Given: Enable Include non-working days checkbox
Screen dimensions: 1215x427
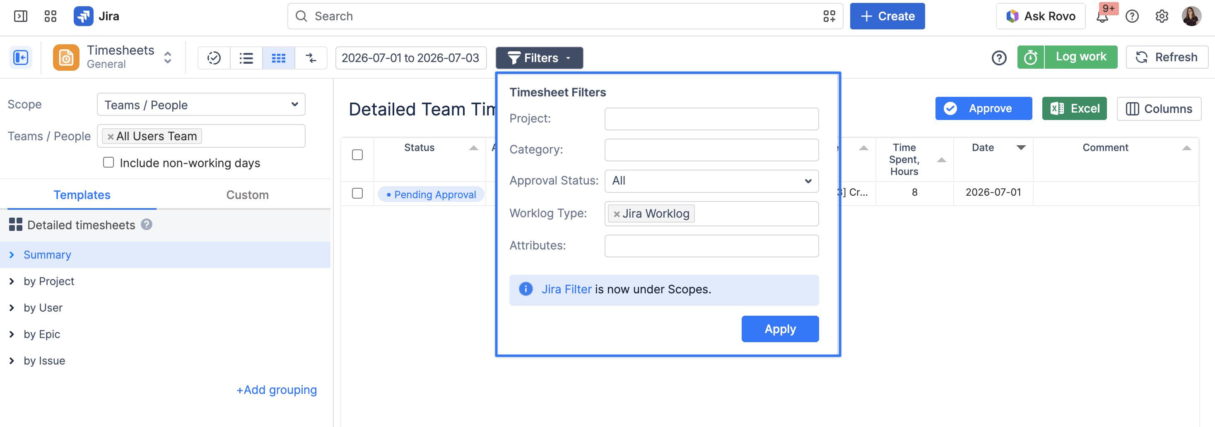Looking at the screenshot, I should point(108,163).
